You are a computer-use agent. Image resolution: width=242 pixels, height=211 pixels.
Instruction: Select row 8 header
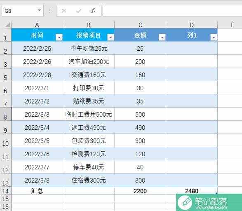point(5,114)
